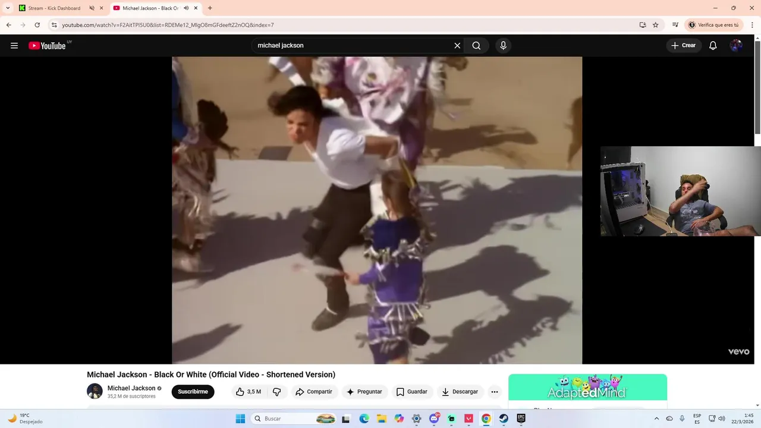The width and height of the screenshot is (761, 428).
Task: Save the video with Guardar
Action: tap(411, 392)
